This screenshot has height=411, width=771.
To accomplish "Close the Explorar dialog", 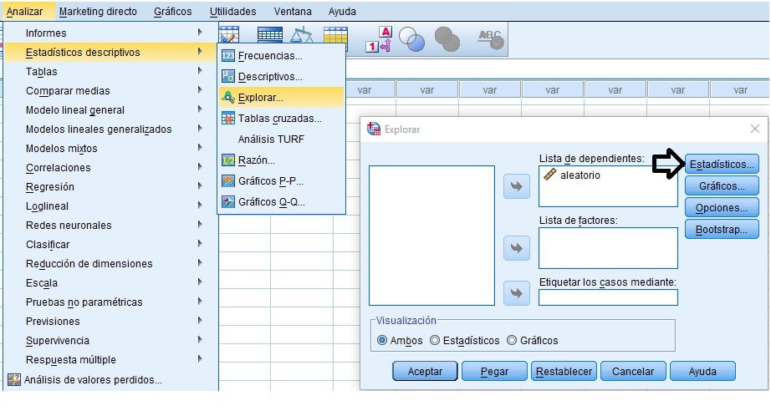I will 755,129.
